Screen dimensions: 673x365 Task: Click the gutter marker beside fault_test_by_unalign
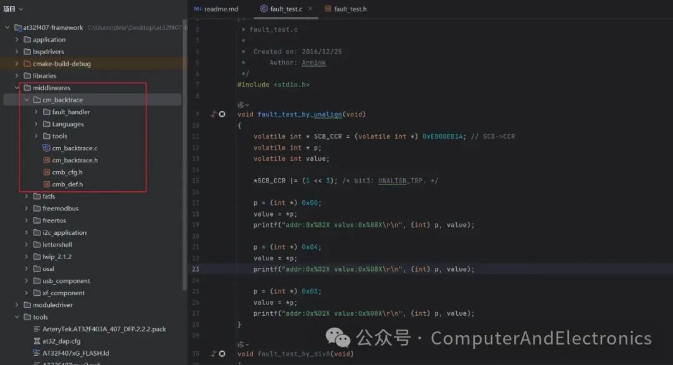(x=221, y=114)
